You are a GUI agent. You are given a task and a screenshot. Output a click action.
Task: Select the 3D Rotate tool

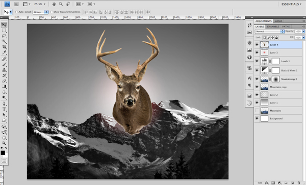click(4, 126)
